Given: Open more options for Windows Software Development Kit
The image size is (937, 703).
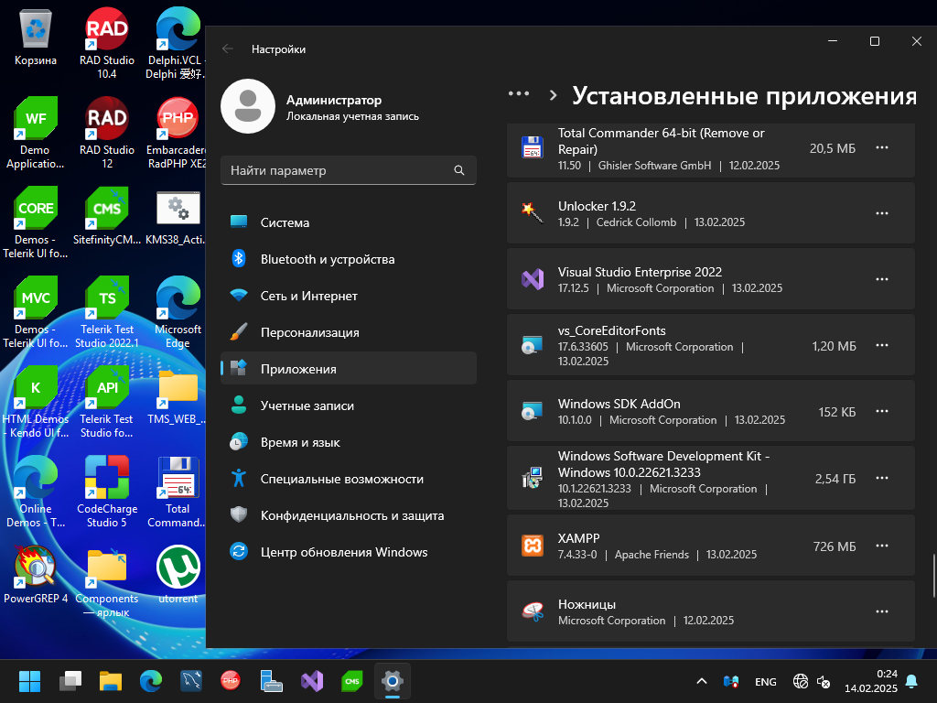Looking at the screenshot, I should (x=882, y=478).
